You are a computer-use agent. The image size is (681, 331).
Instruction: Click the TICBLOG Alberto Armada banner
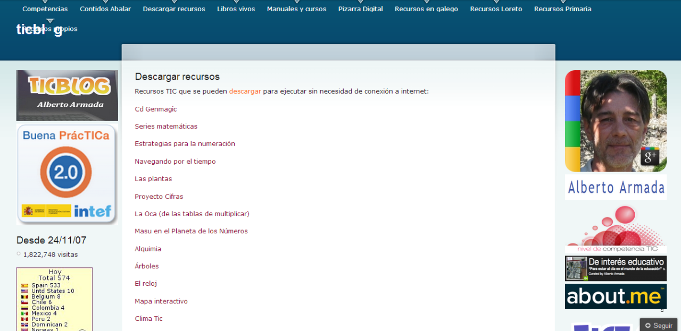[x=67, y=95]
